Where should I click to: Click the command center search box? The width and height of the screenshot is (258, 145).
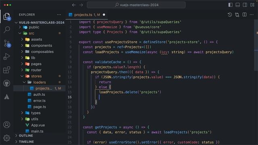click(136, 5)
